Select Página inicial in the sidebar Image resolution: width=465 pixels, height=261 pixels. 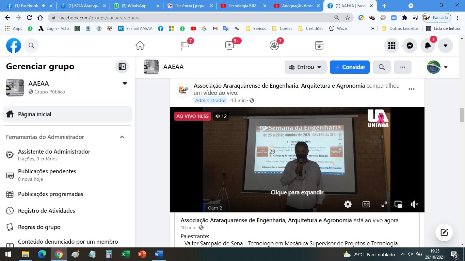point(67,114)
